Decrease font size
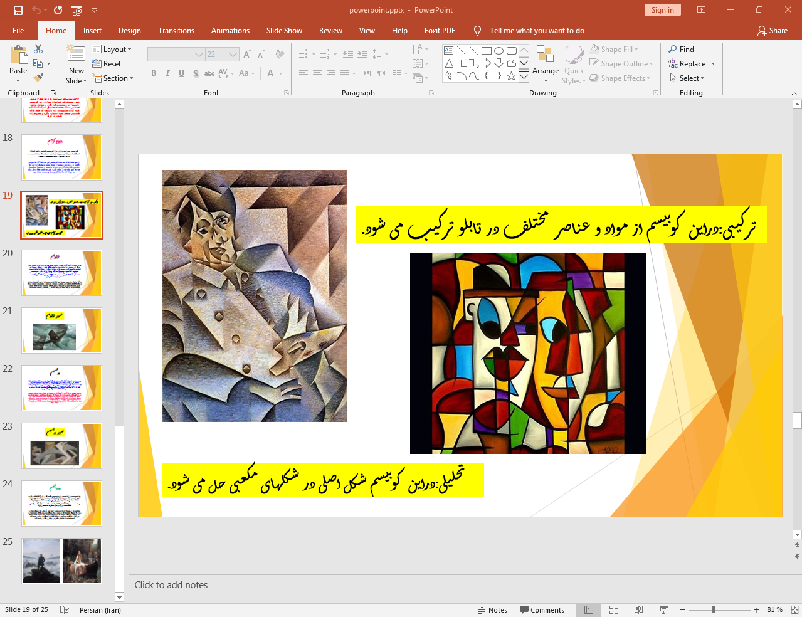Image resolution: width=802 pixels, height=617 pixels. pos(261,55)
